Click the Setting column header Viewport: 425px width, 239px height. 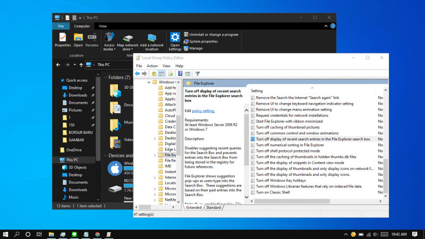(312, 91)
